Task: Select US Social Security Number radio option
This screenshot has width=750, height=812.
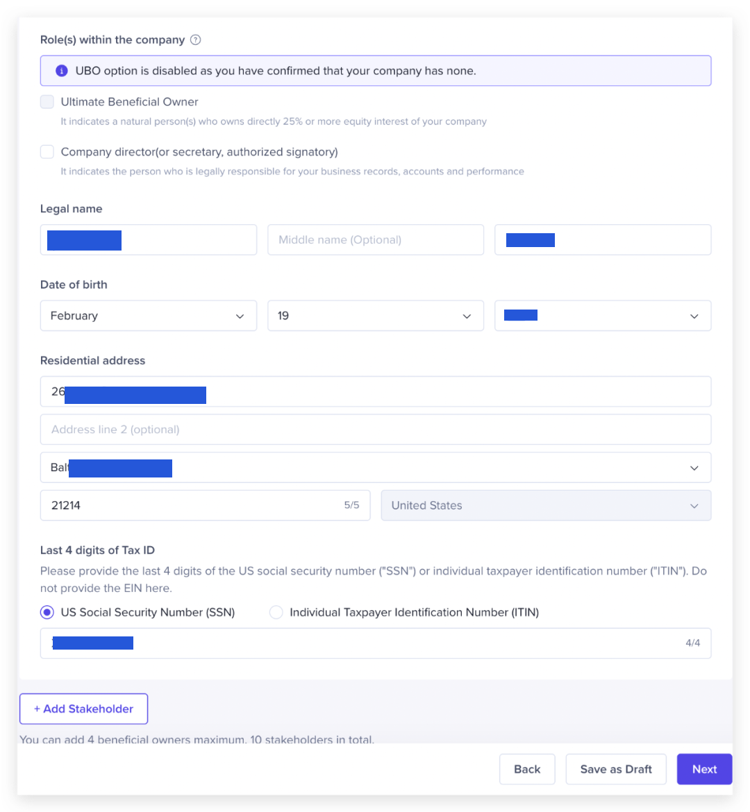Action: [x=47, y=612]
